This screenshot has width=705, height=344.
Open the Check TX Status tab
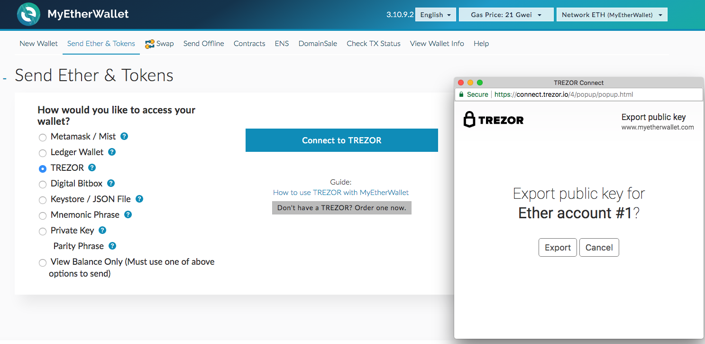[x=374, y=44]
